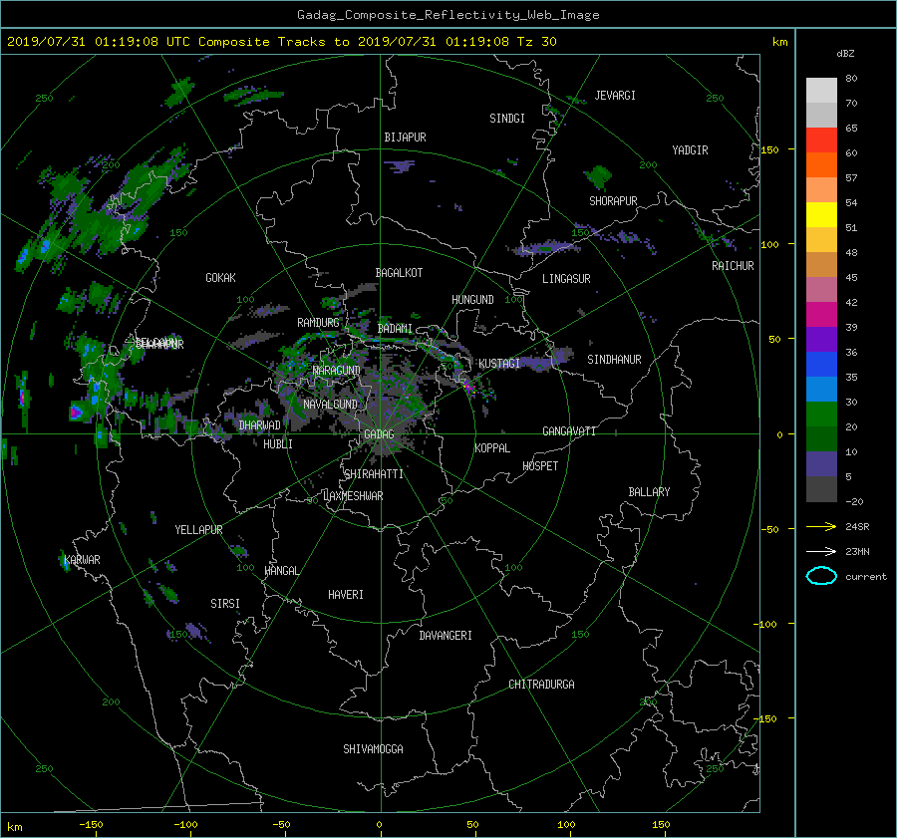Click the 39 value on the dBZ scale
This screenshot has width=897, height=838.
[x=851, y=327]
